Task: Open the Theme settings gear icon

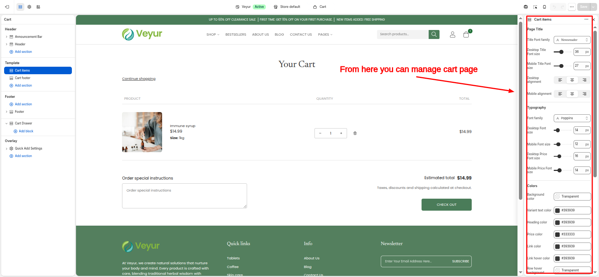Action: pyautogui.click(x=29, y=7)
